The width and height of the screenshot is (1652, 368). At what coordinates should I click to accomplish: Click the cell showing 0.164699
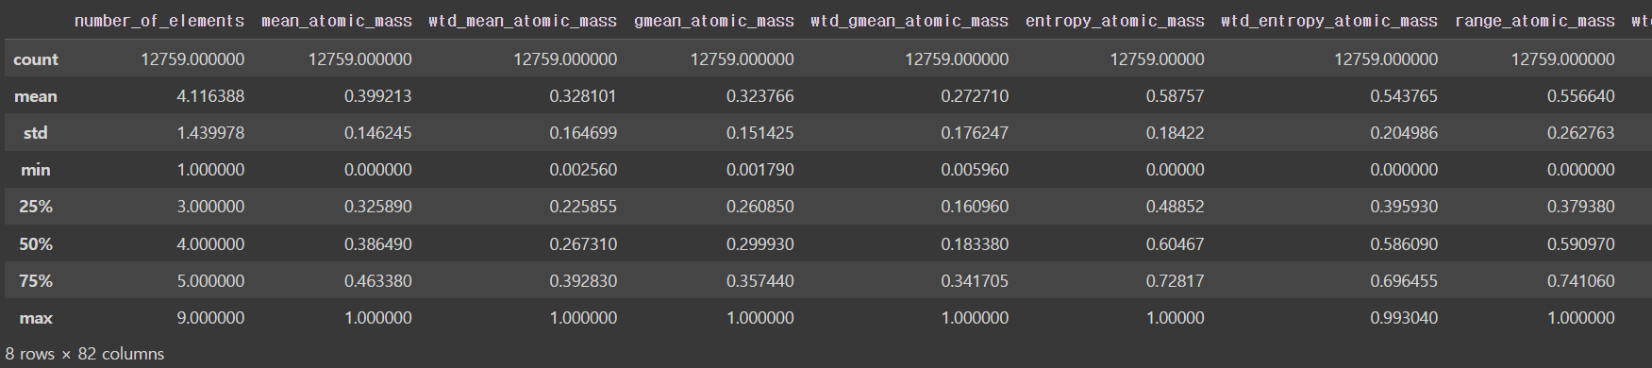(583, 133)
